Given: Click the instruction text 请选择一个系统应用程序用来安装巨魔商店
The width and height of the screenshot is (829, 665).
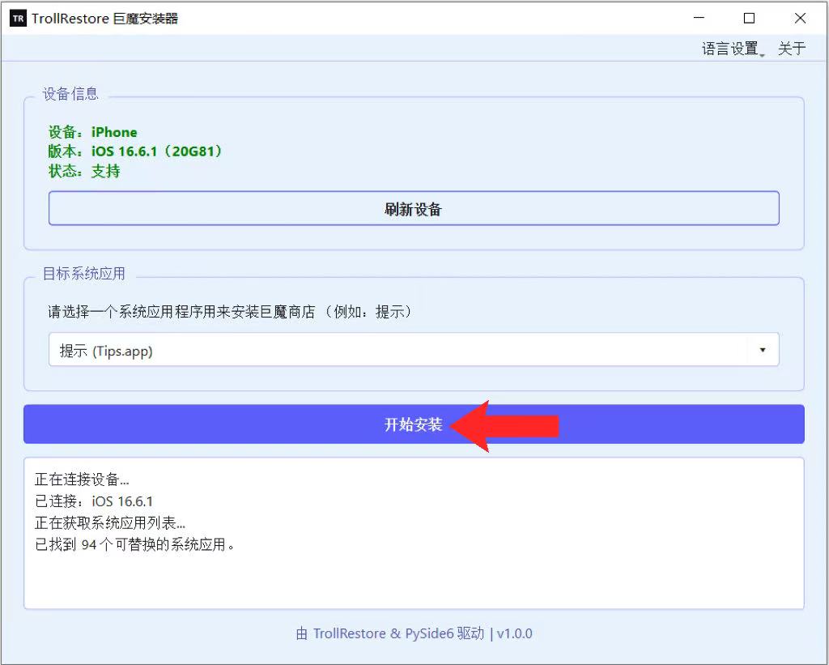Looking at the screenshot, I should tap(230, 312).
